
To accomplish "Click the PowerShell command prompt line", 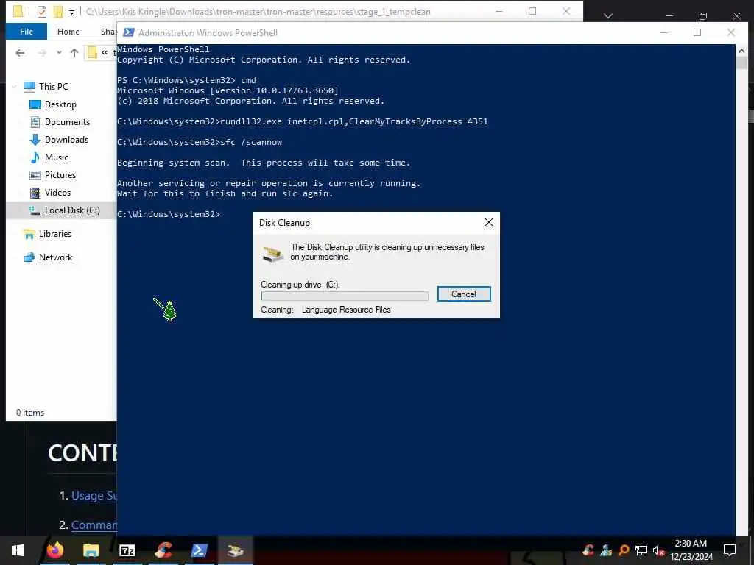I will [169, 214].
